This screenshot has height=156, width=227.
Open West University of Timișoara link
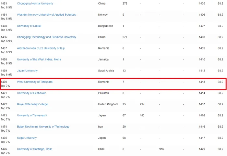pyautogui.click(x=35, y=82)
